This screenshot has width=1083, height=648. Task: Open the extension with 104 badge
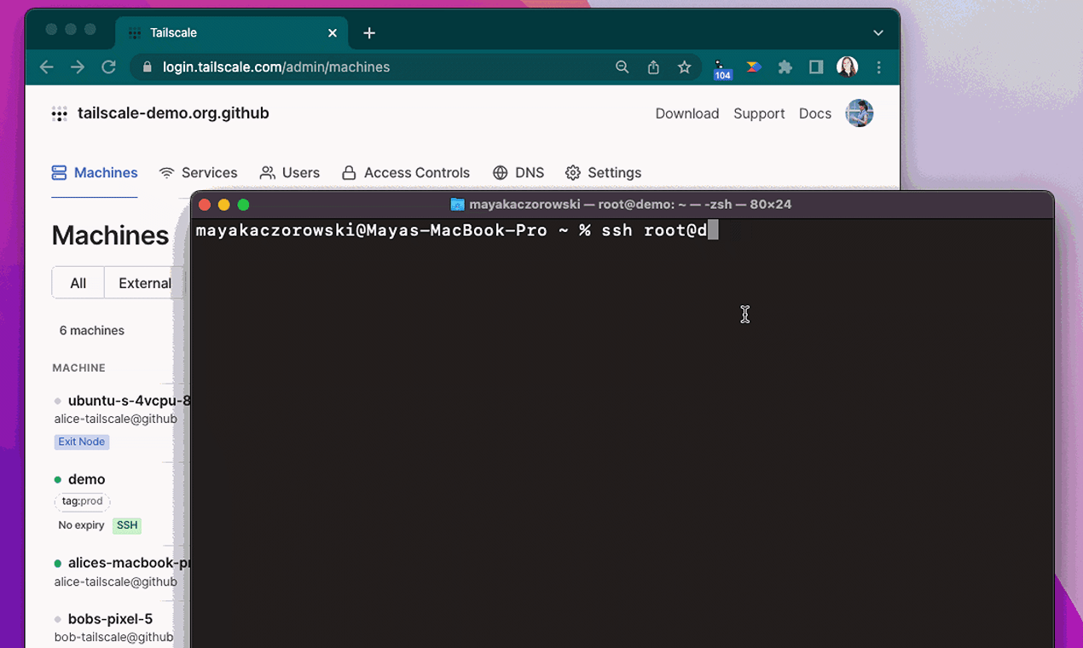[x=721, y=69]
